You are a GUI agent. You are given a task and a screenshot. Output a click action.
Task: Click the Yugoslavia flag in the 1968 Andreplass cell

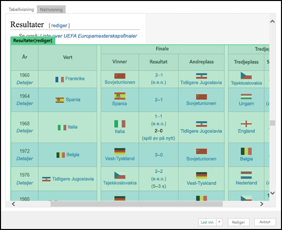pyautogui.click(x=201, y=124)
